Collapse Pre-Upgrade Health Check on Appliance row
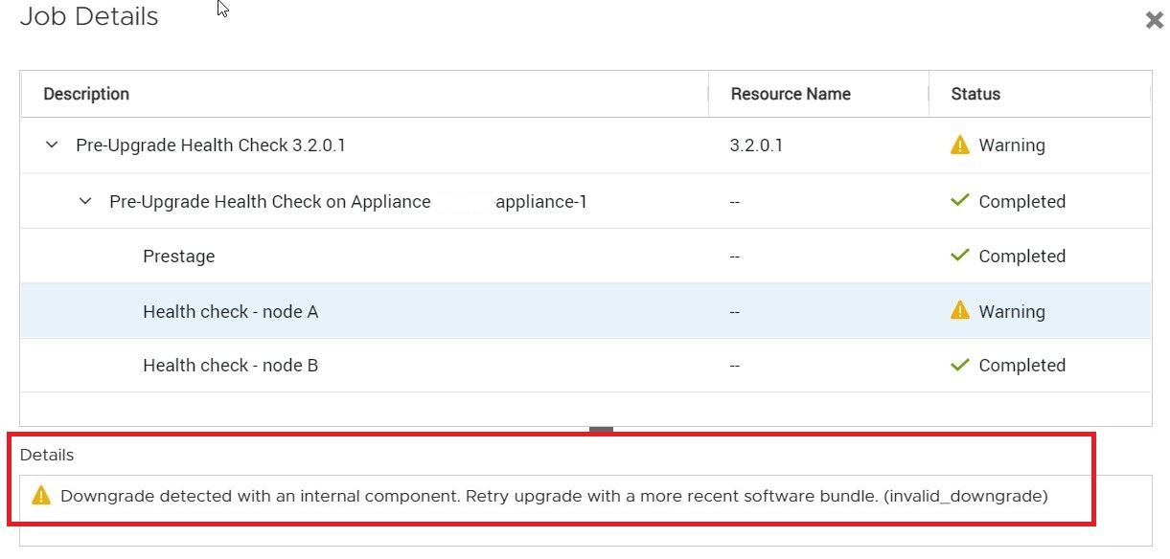The height and width of the screenshot is (559, 1170). [x=85, y=202]
